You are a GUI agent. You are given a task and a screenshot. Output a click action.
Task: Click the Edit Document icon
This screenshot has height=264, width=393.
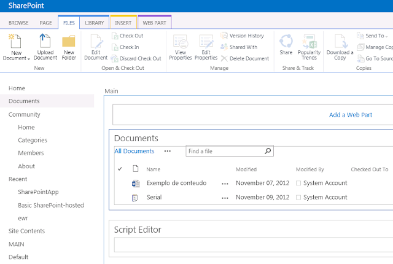click(95, 42)
